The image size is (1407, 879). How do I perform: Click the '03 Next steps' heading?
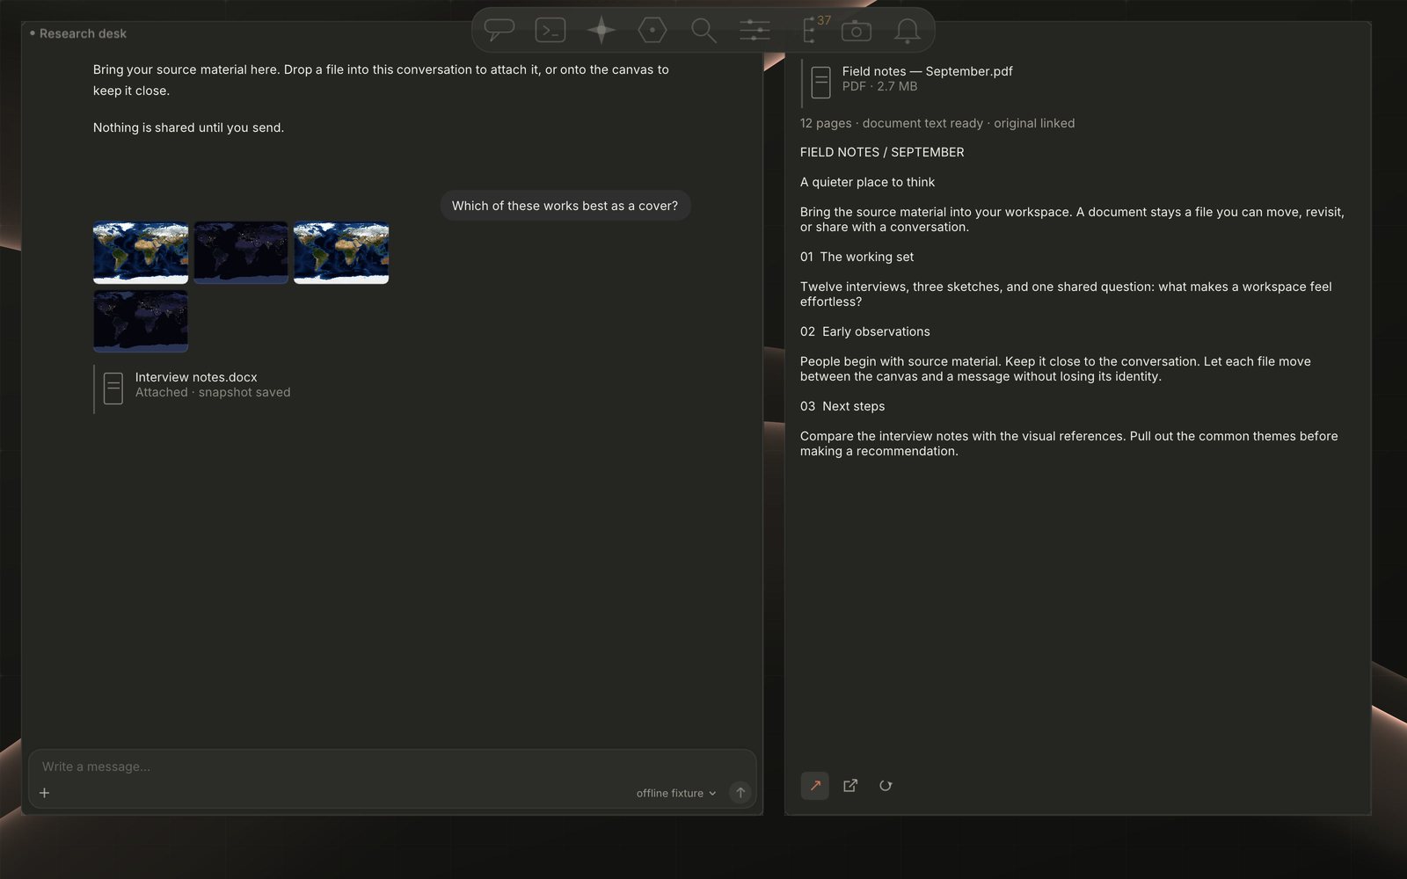[842, 406]
